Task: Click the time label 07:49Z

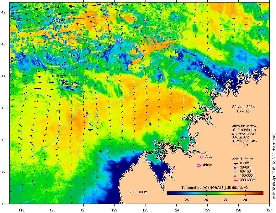Action: click(x=243, y=111)
